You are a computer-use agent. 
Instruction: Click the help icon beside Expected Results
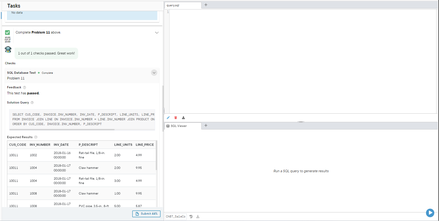click(x=36, y=137)
